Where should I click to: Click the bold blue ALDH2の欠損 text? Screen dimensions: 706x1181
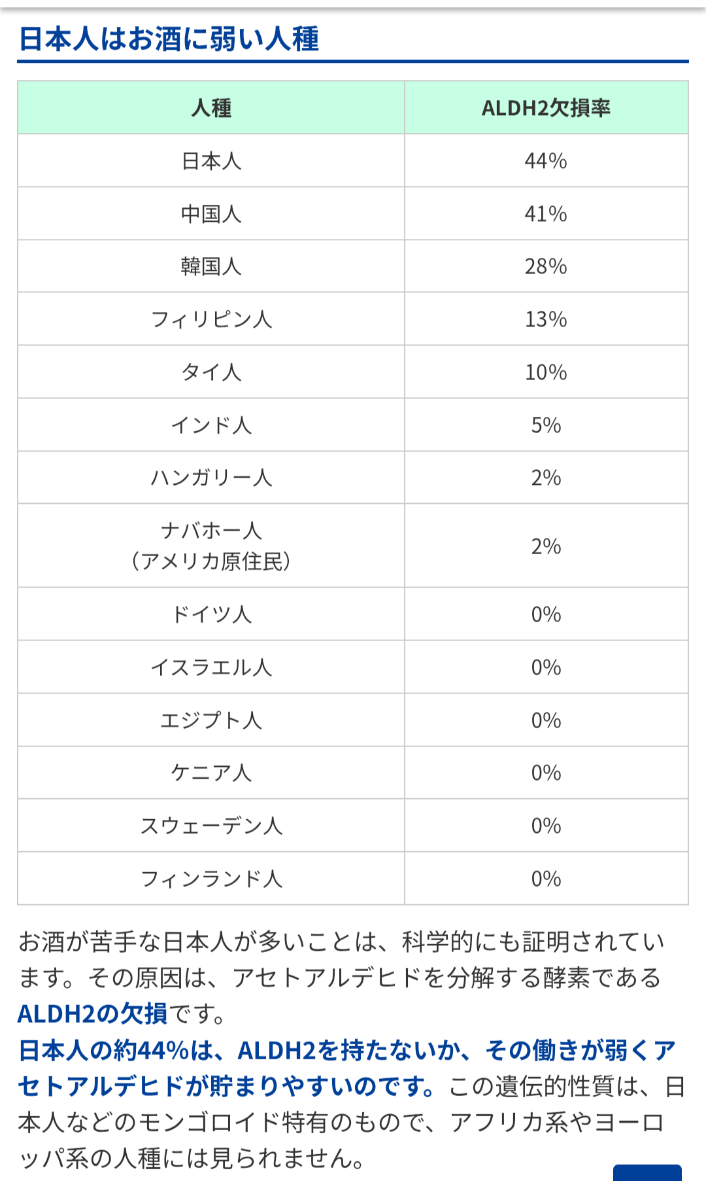(93, 1014)
